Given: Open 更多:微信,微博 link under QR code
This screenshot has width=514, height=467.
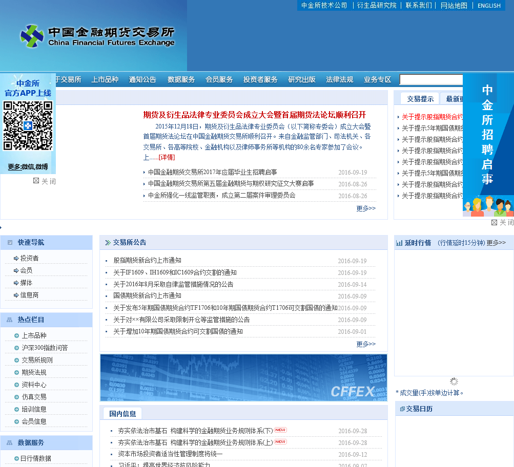Looking at the screenshot, I should (28, 167).
